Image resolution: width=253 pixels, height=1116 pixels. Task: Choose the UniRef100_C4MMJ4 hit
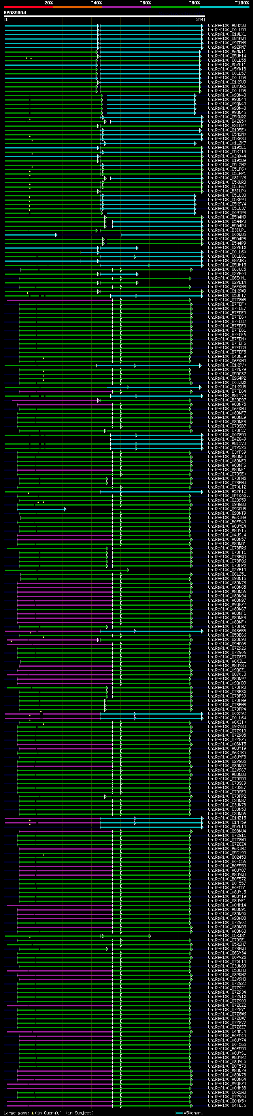tap(227, 1031)
